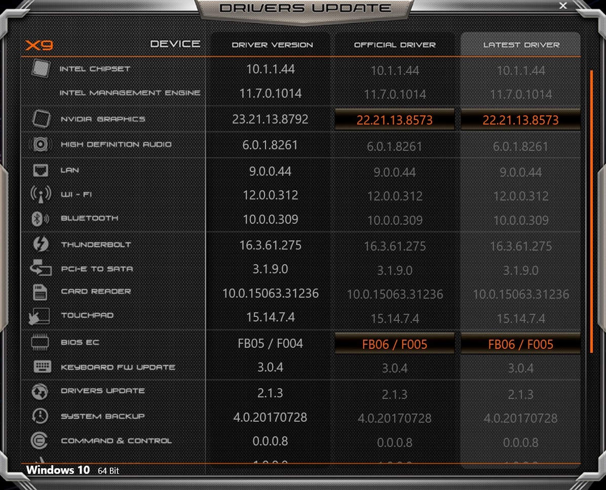Viewport: 606px width, 490px height.
Task: Select the High Definition Audio speaker icon
Action: 40,144
